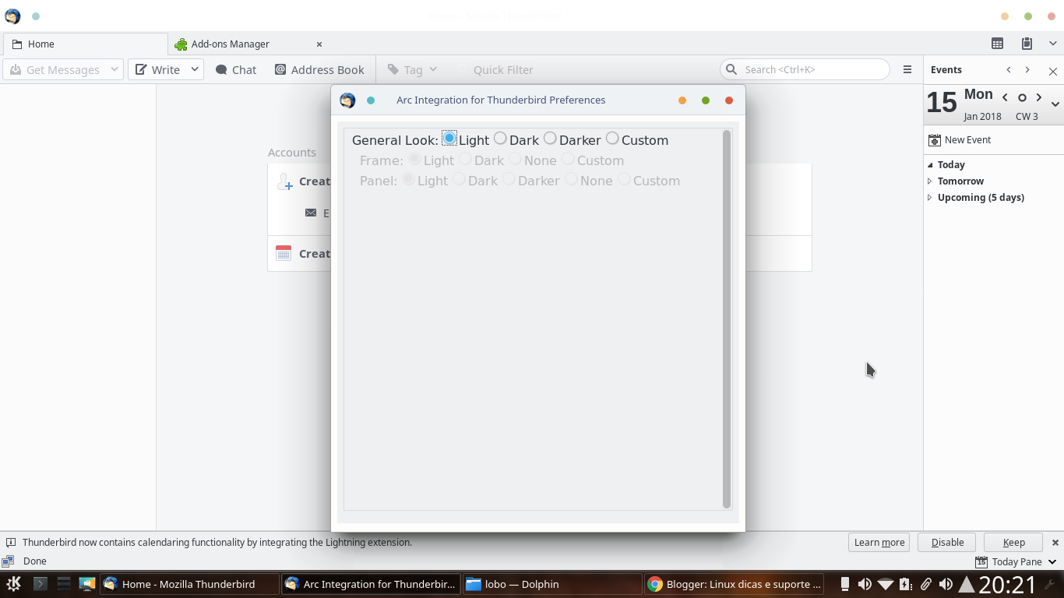Viewport: 1064px width, 598px height.
Task: Switch to the Home tab
Action: (x=84, y=44)
